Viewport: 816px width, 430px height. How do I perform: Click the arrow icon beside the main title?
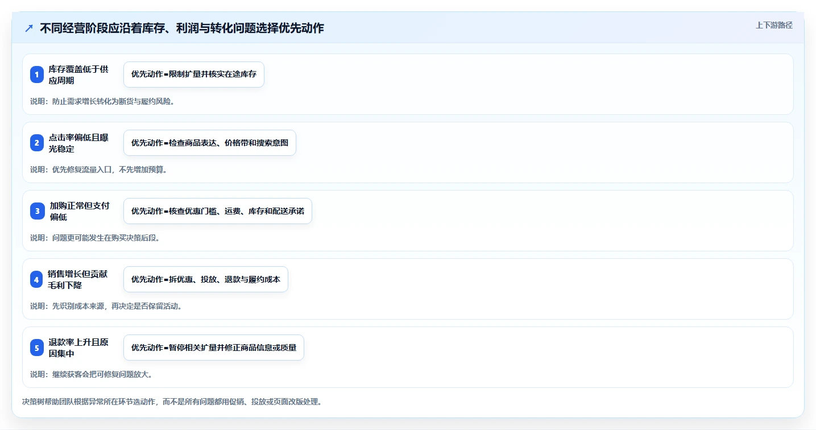(x=29, y=28)
